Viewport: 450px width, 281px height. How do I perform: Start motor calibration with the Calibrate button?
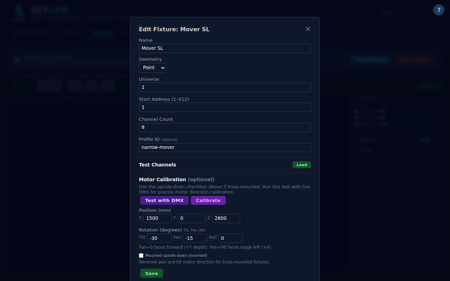click(x=208, y=201)
